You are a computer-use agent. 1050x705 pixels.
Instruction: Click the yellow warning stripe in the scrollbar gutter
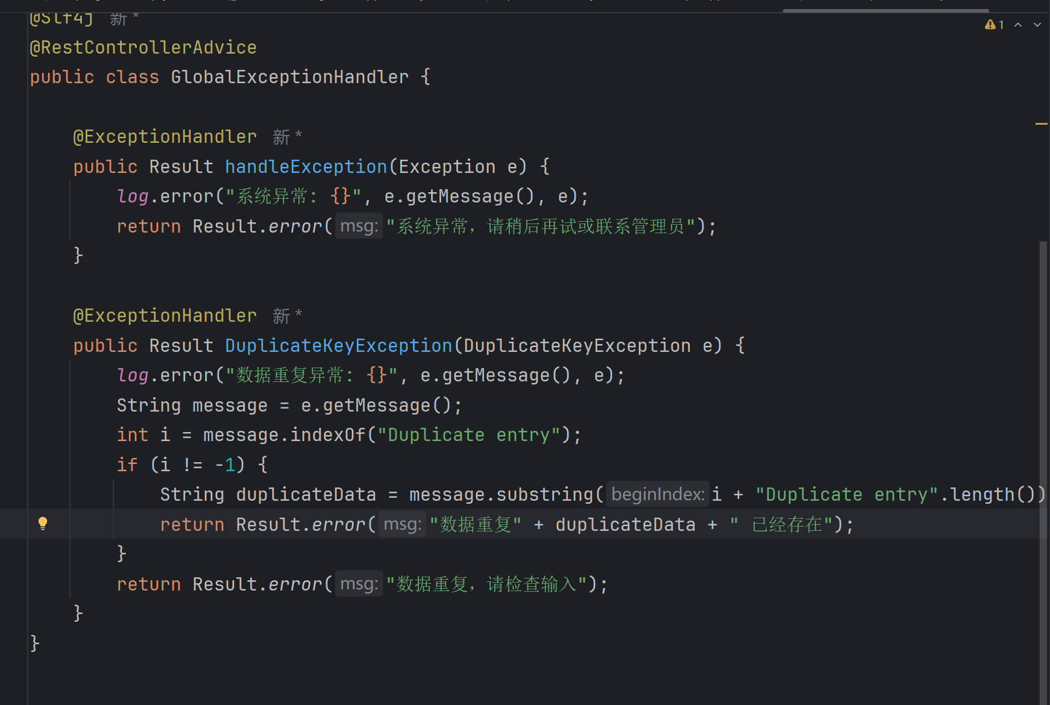(1041, 124)
